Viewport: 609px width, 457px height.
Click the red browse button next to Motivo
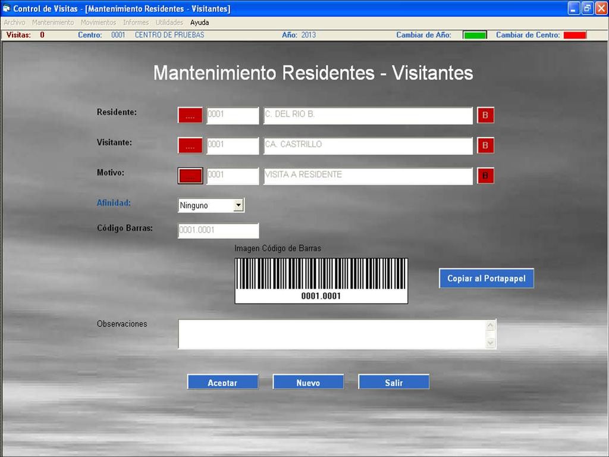point(190,176)
